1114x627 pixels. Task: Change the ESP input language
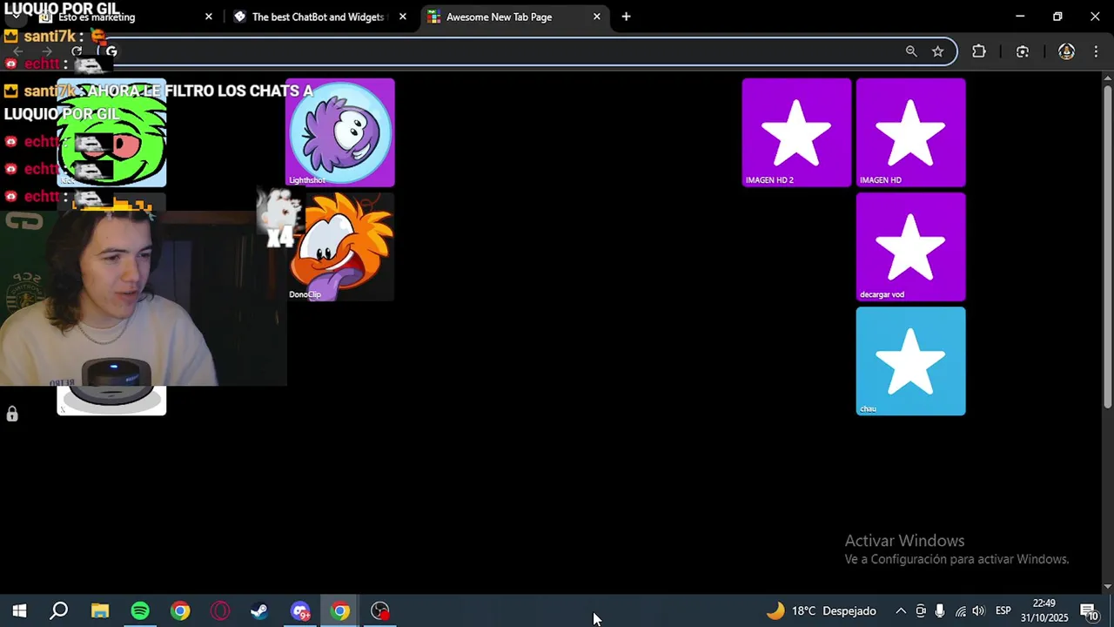[1003, 610]
